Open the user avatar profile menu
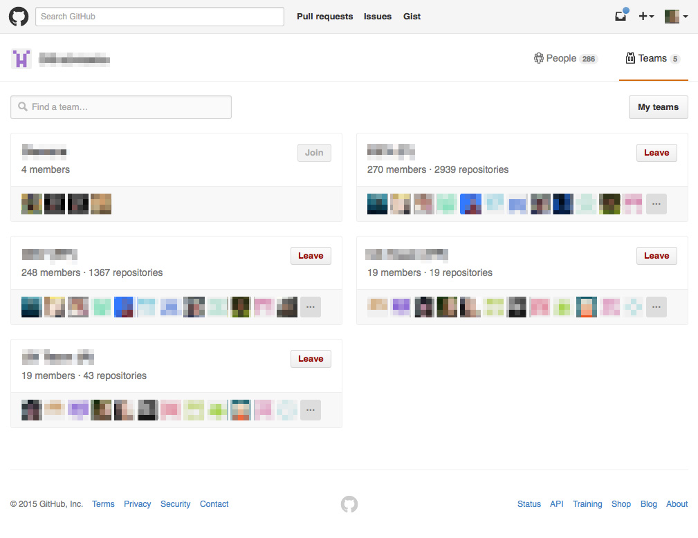The height and width of the screenshot is (538, 698). click(x=676, y=17)
